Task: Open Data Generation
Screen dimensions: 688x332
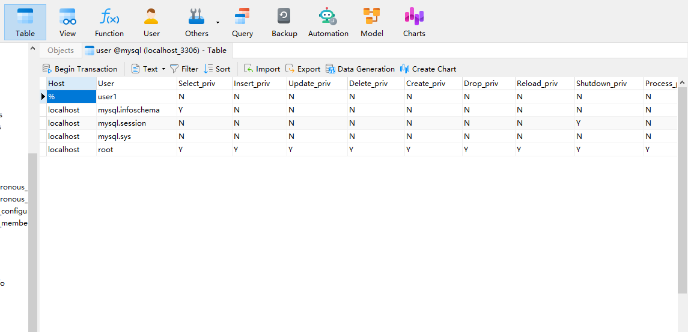Action: [x=361, y=69]
